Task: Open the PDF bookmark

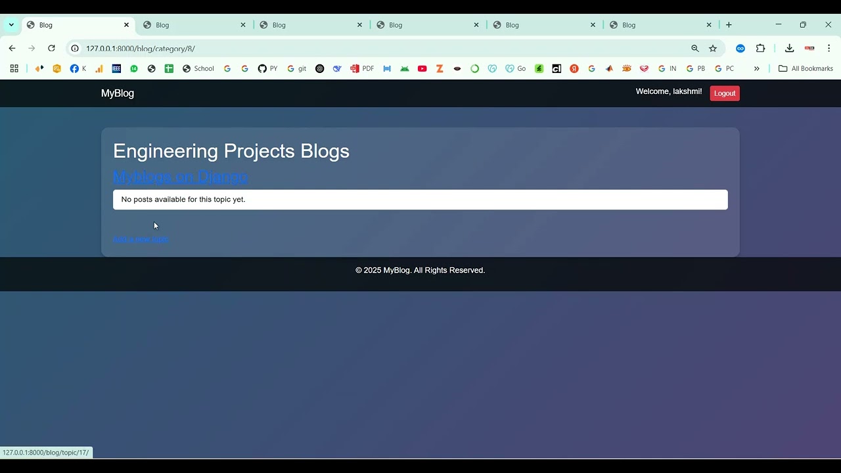Action: tap(362, 68)
